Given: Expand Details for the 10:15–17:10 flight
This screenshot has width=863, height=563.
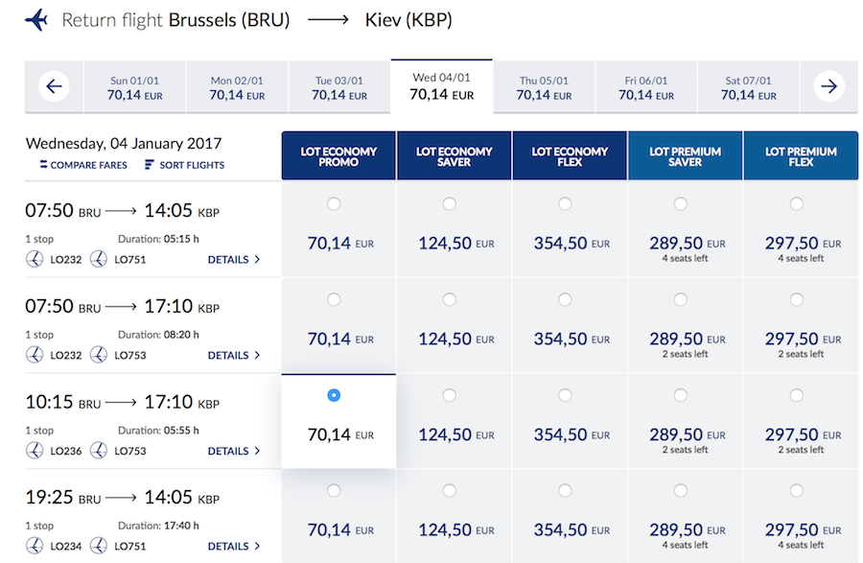Looking at the screenshot, I should (233, 451).
